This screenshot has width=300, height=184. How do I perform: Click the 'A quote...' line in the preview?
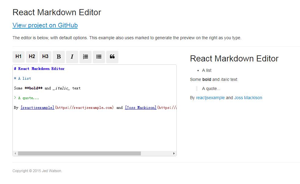click(x=211, y=89)
